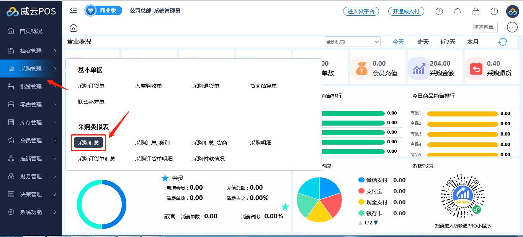Viewport: 523px width, 237px height.
Task: Open the three-dot more options icon
Action: click(512, 27)
